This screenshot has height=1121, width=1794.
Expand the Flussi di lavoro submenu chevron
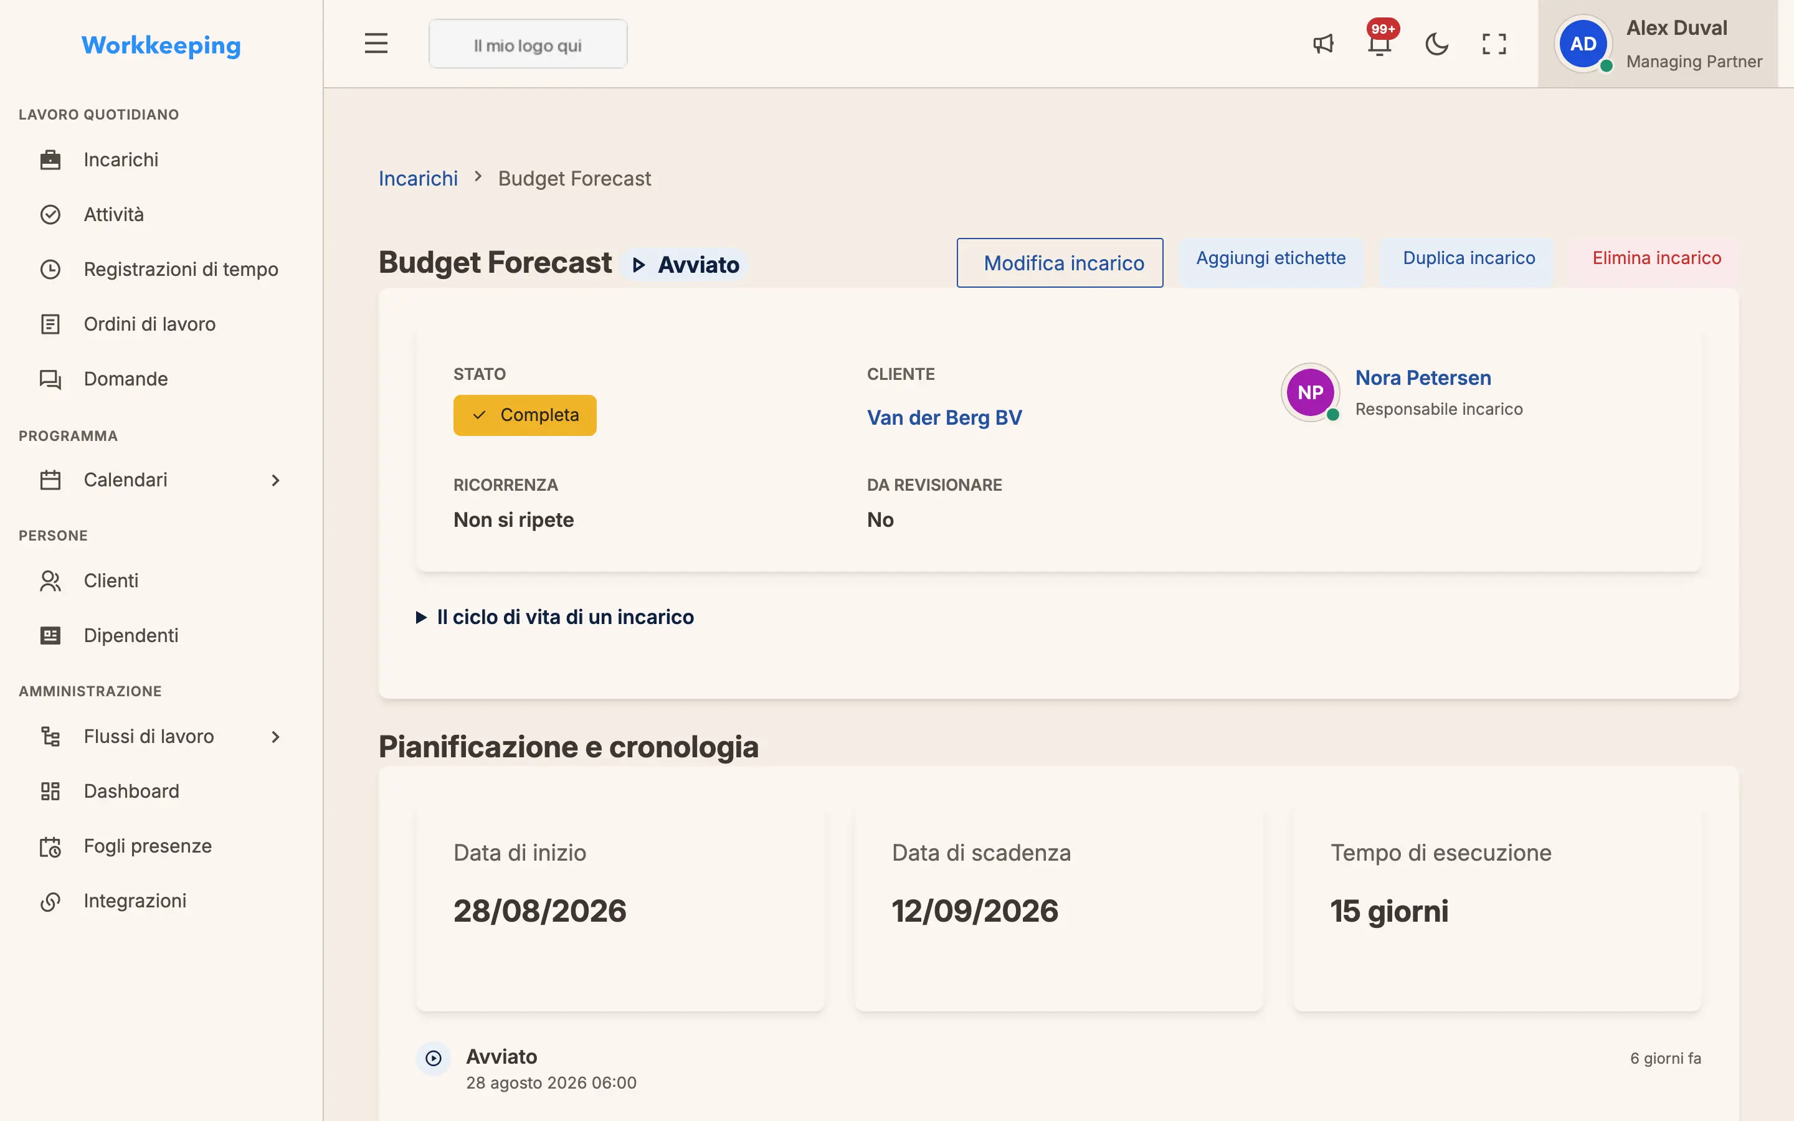275,736
